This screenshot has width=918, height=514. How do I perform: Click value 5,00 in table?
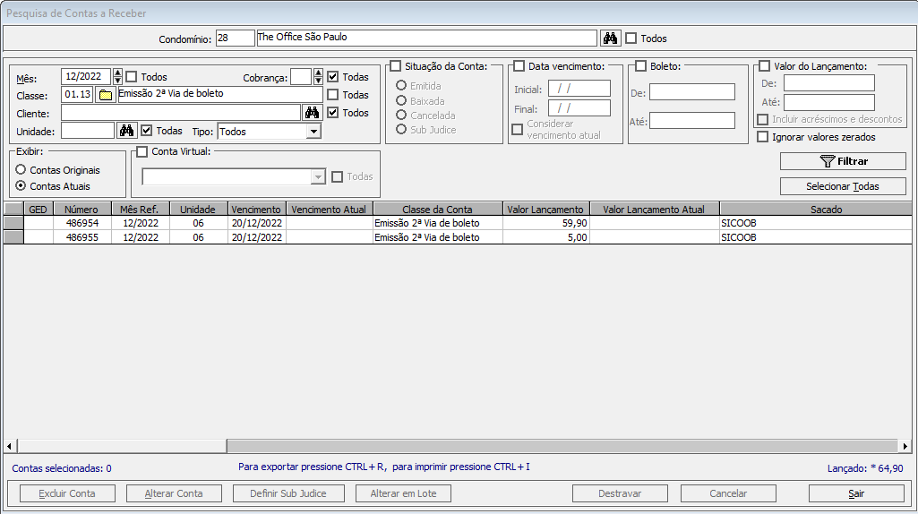tap(545, 237)
